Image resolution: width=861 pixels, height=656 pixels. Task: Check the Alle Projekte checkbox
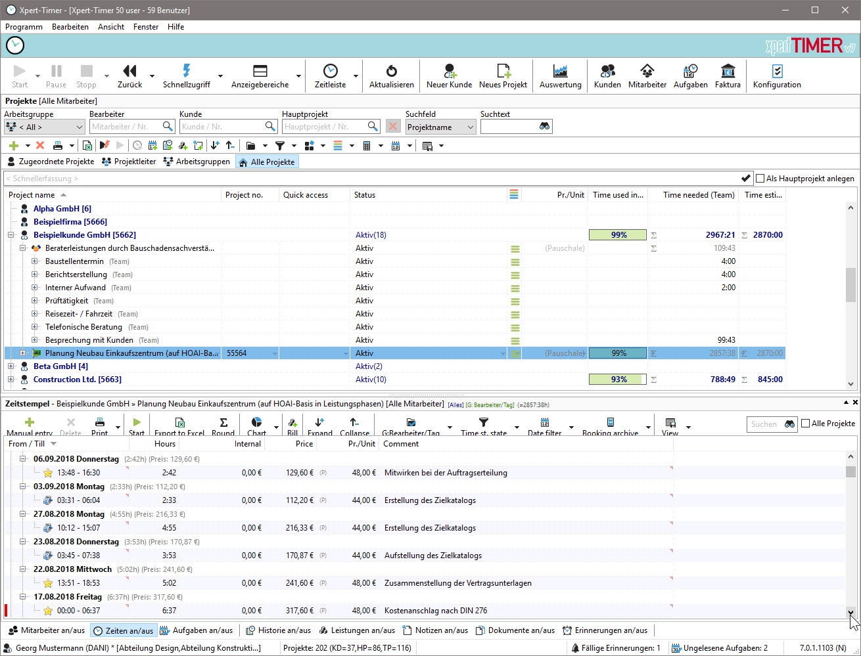coord(805,424)
